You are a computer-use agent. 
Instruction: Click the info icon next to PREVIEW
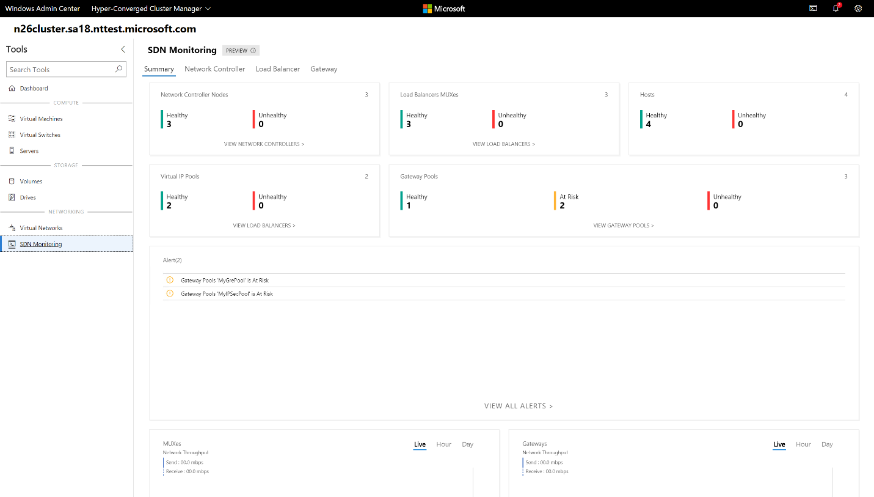pos(253,51)
